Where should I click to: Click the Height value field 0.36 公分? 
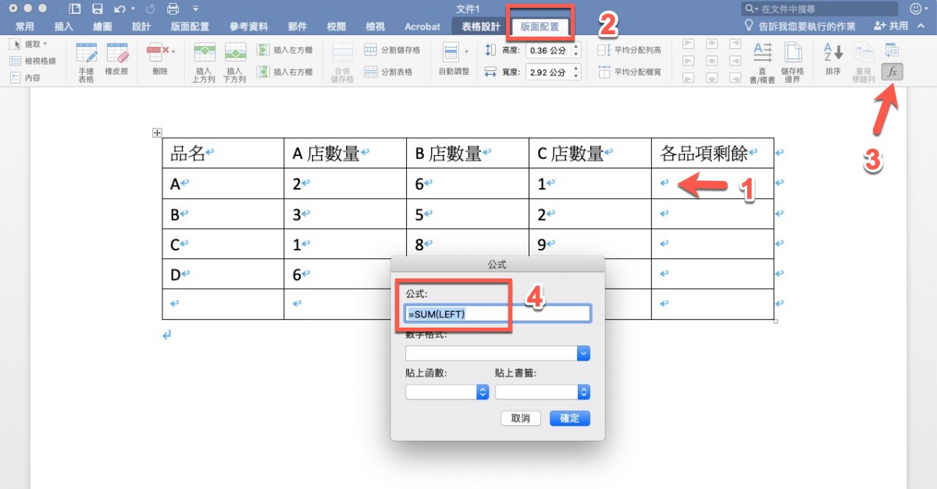pyautogui.click(x=548, y=50)
